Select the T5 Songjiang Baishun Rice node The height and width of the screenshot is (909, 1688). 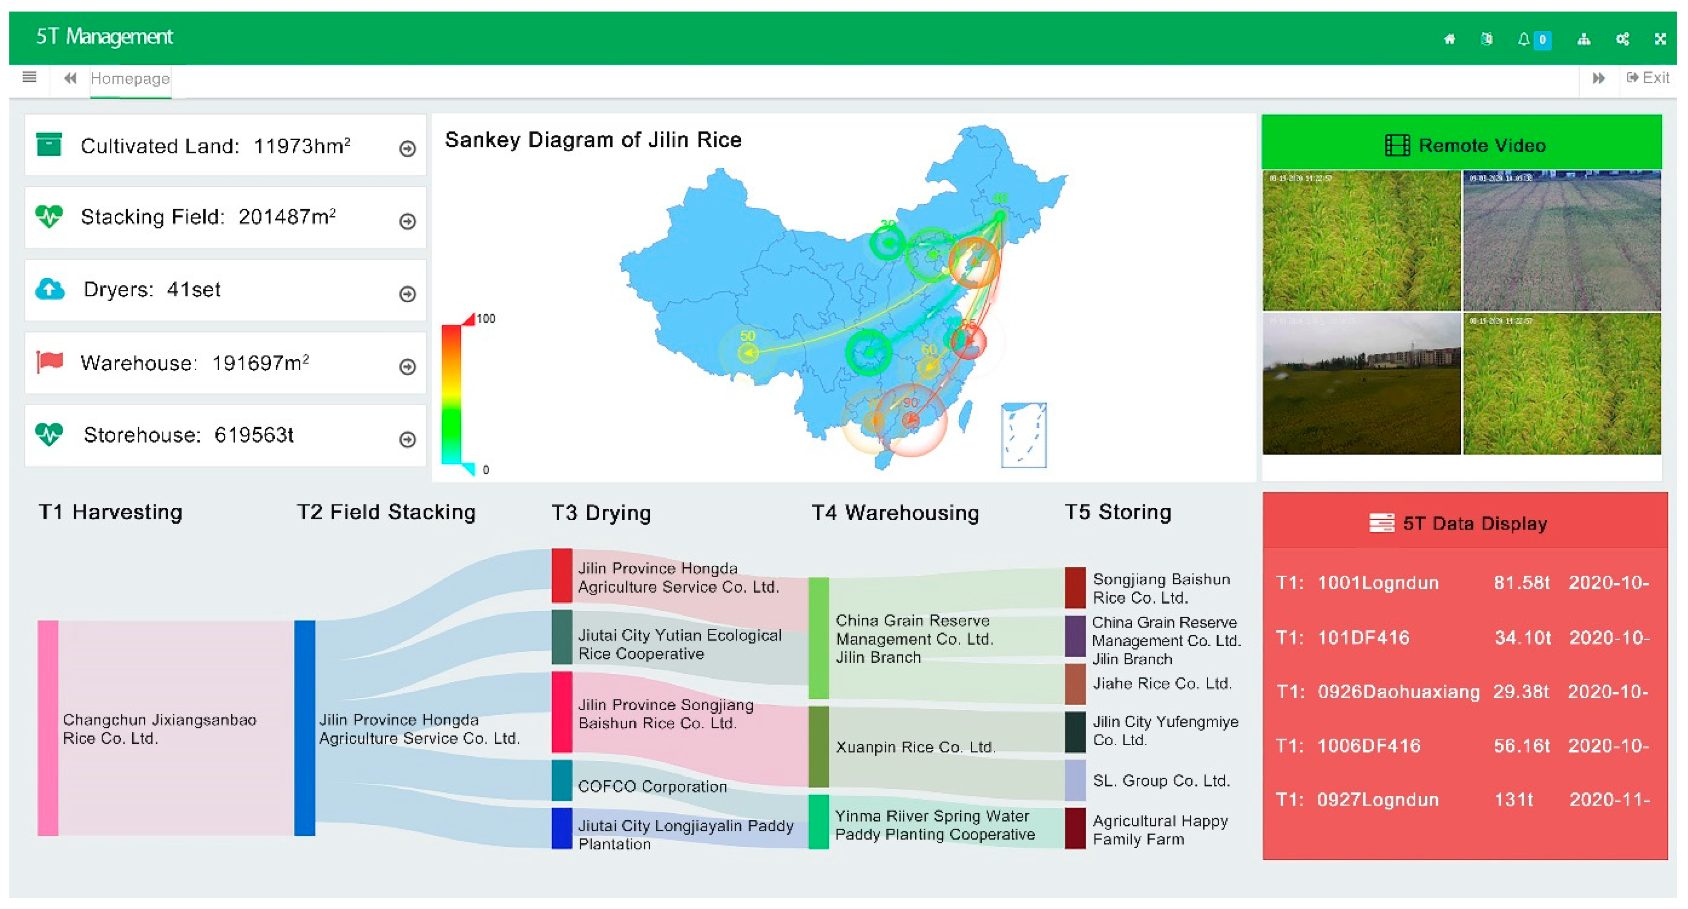pos(1075,588)
